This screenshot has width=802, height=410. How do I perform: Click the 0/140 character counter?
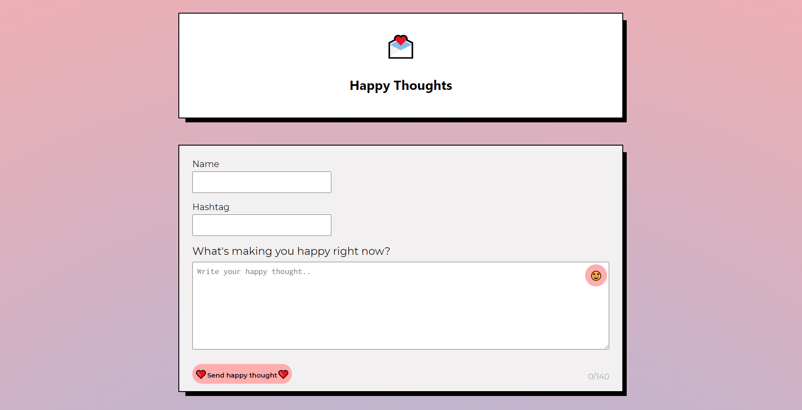[x=598, y=376]
